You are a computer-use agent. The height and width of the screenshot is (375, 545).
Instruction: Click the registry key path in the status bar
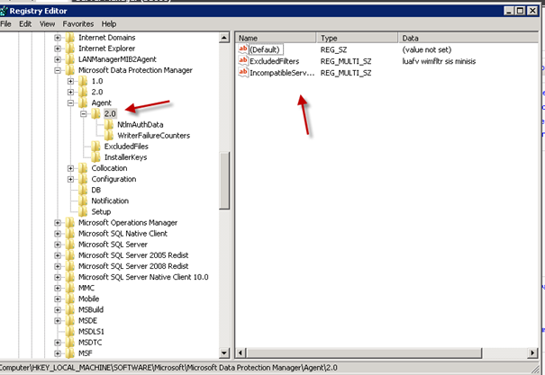(168, 368)
